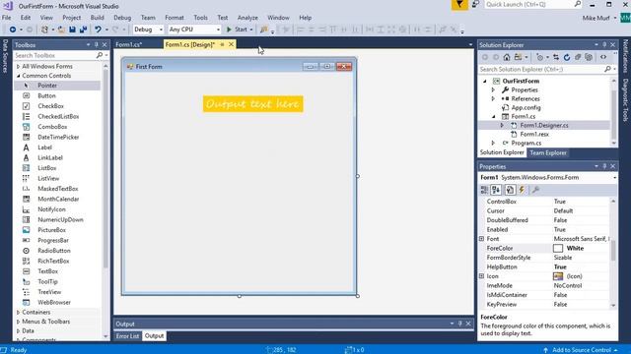Viewport: 631px width, 354px height.
Task: Open the Build menu
Action: point(97,18)
